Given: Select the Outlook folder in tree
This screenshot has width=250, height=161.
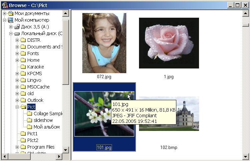Looking at the screenshot, I should tap(35, 100).
